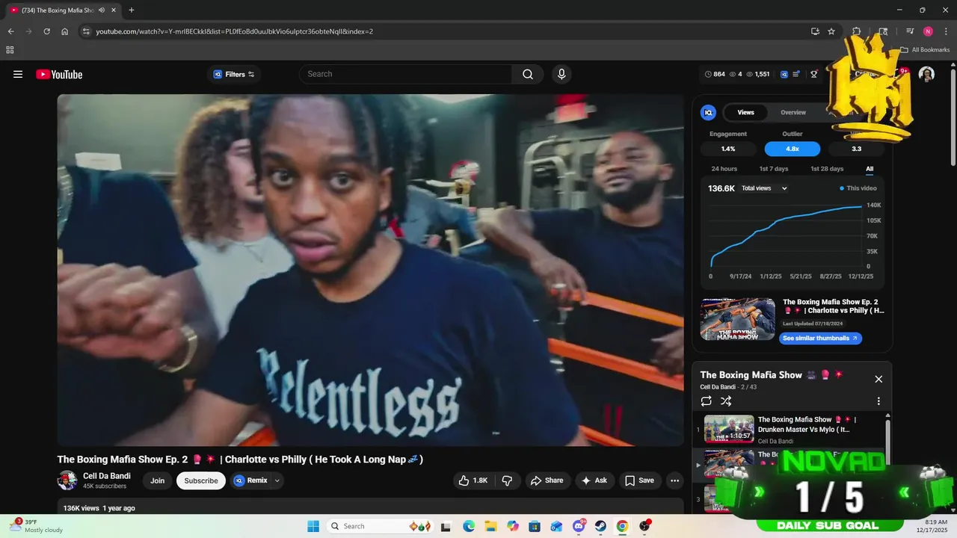Share the video

(x=547, y=480)
